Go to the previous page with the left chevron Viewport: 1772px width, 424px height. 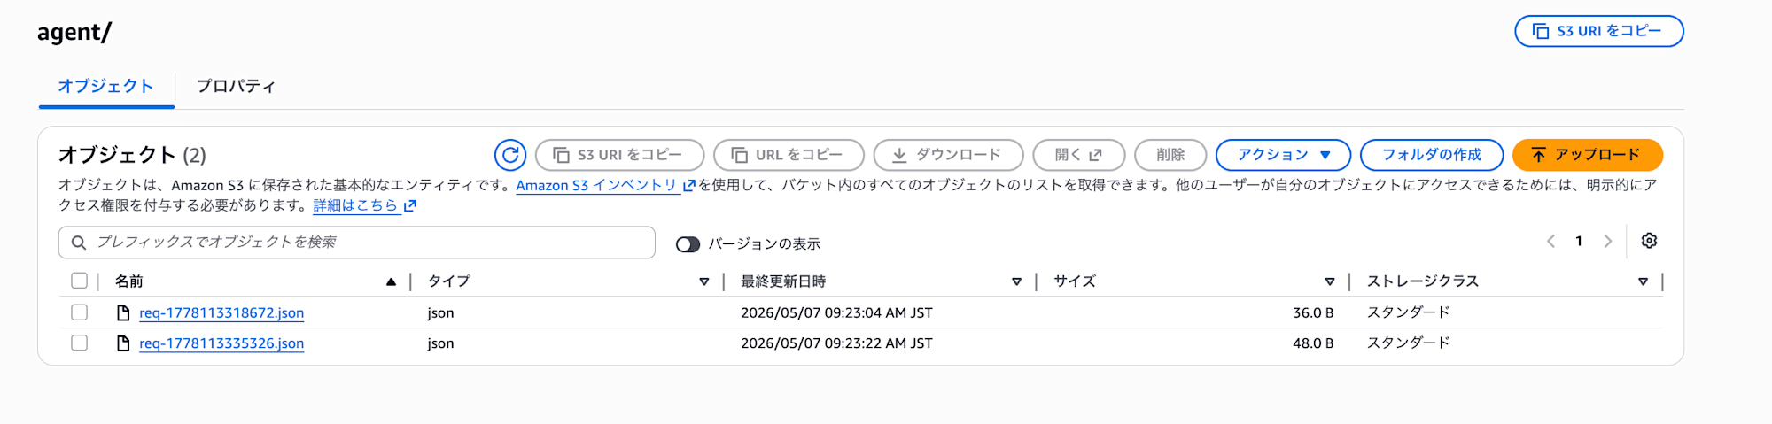tap(1550, 241)
